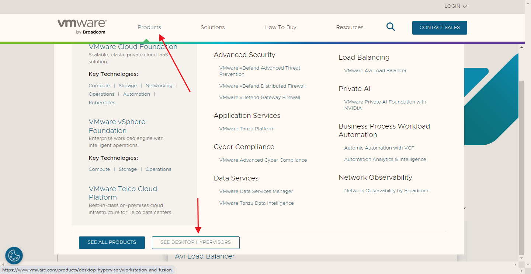The image size is (531, 274).
Task: Expand the LOGIN dropdown
Action: tap(456, 6)
